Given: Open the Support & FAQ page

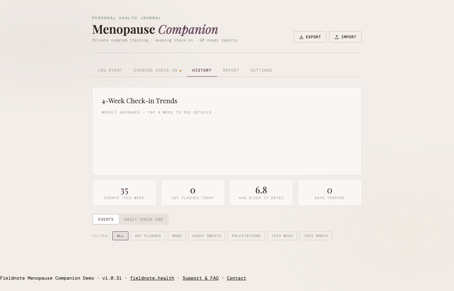Looking at the screenshot, I should click(x=200, y=278).
